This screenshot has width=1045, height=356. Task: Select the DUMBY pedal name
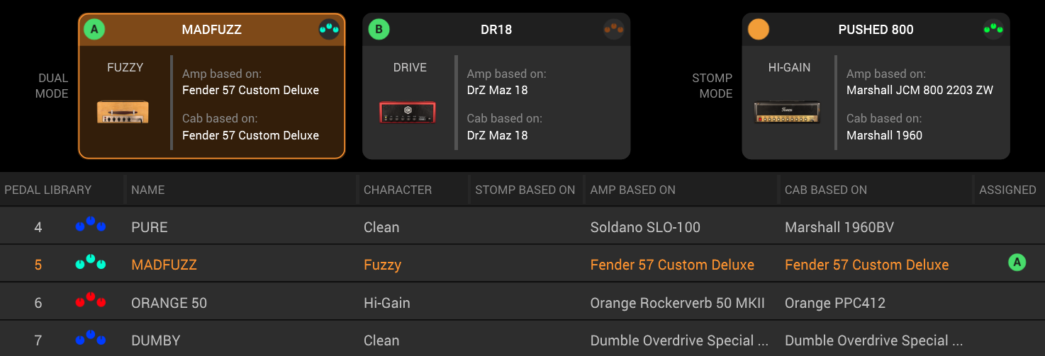pyautogui.click(x=156, y=340)
